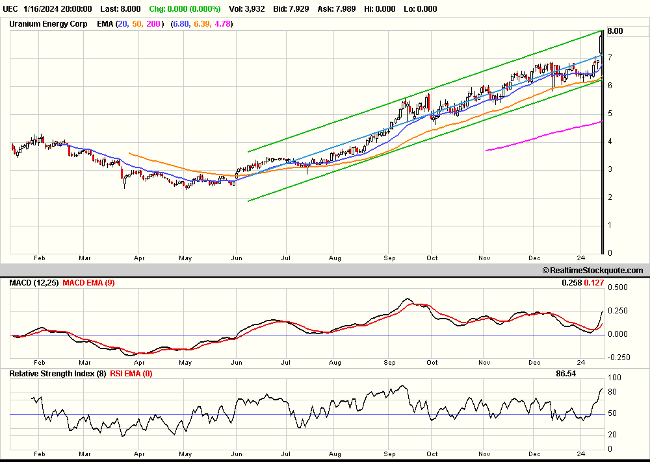
Task: Click the Relative Strength Index (8) label
Action: (58, 374)
